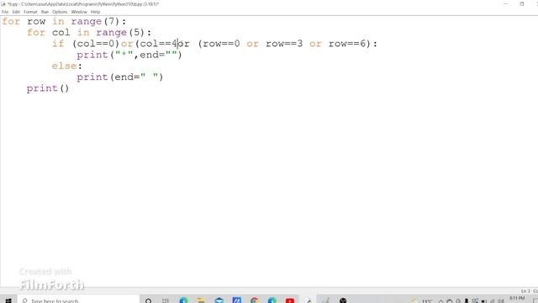Place cursor in '(col==4' condition
This screenshot has width=538, height=303.
click(156, 44)
